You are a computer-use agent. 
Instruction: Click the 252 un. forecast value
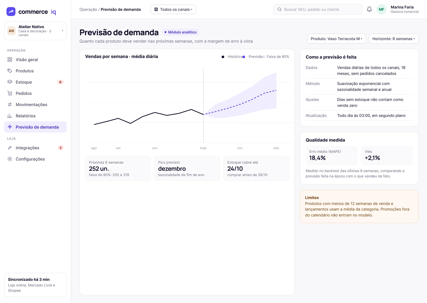(x=99, y=169)
